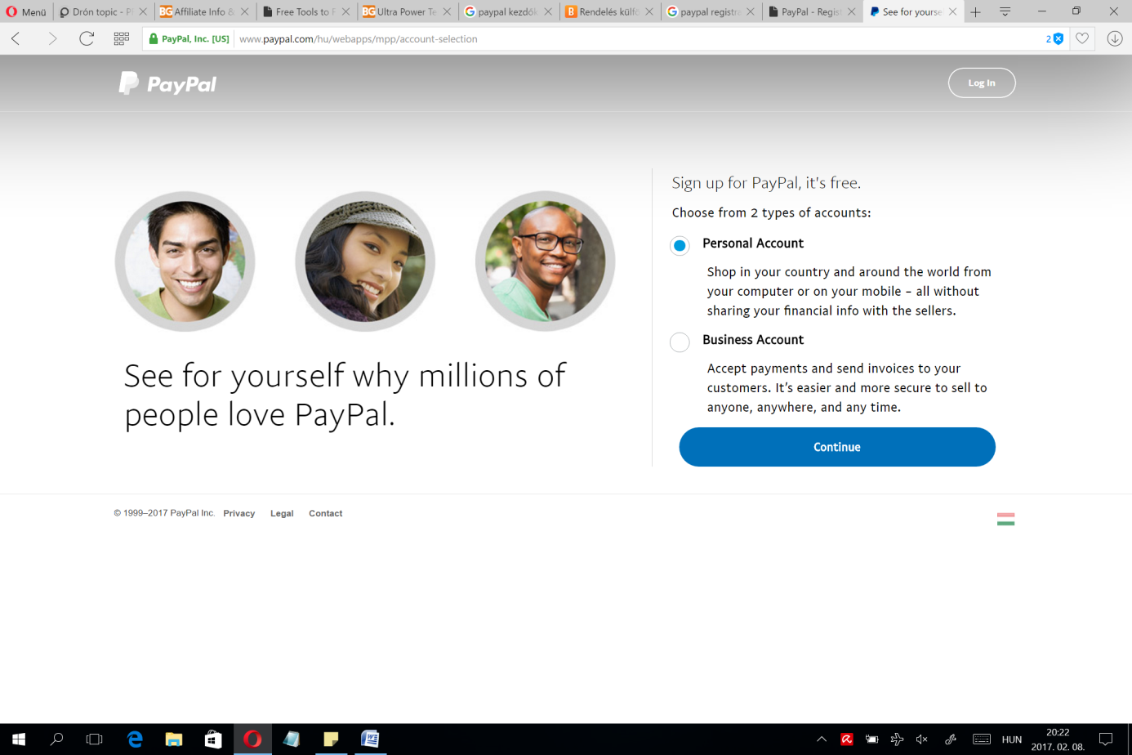This screenshot has width=1132, height=755.
Task: Open Windows search magnifier icon
Action: pyautogui.click(x=56, y=739)
